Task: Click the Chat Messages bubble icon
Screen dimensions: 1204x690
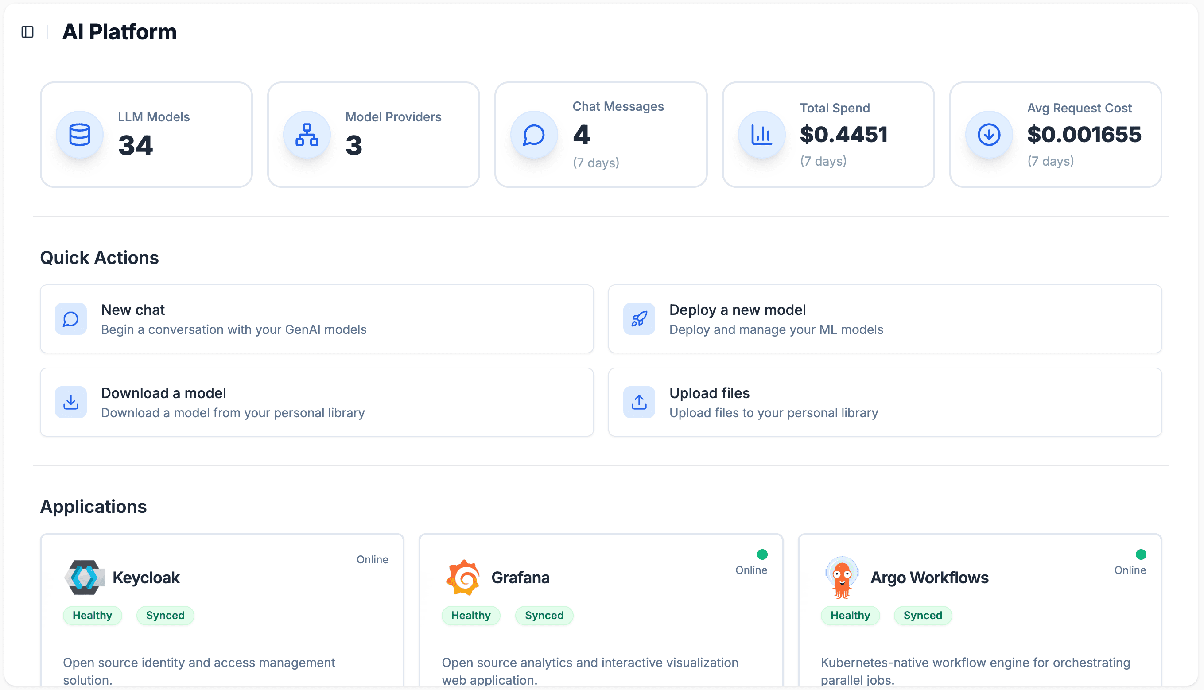Action: (534, 135)
